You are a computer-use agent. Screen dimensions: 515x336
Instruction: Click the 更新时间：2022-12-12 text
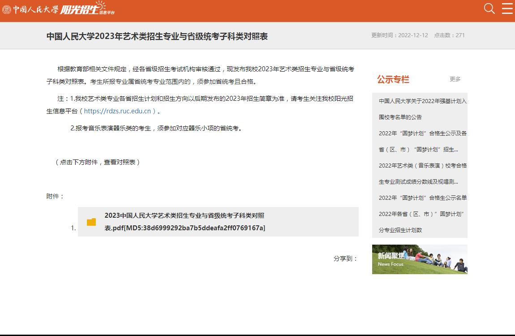coord(399,35)
